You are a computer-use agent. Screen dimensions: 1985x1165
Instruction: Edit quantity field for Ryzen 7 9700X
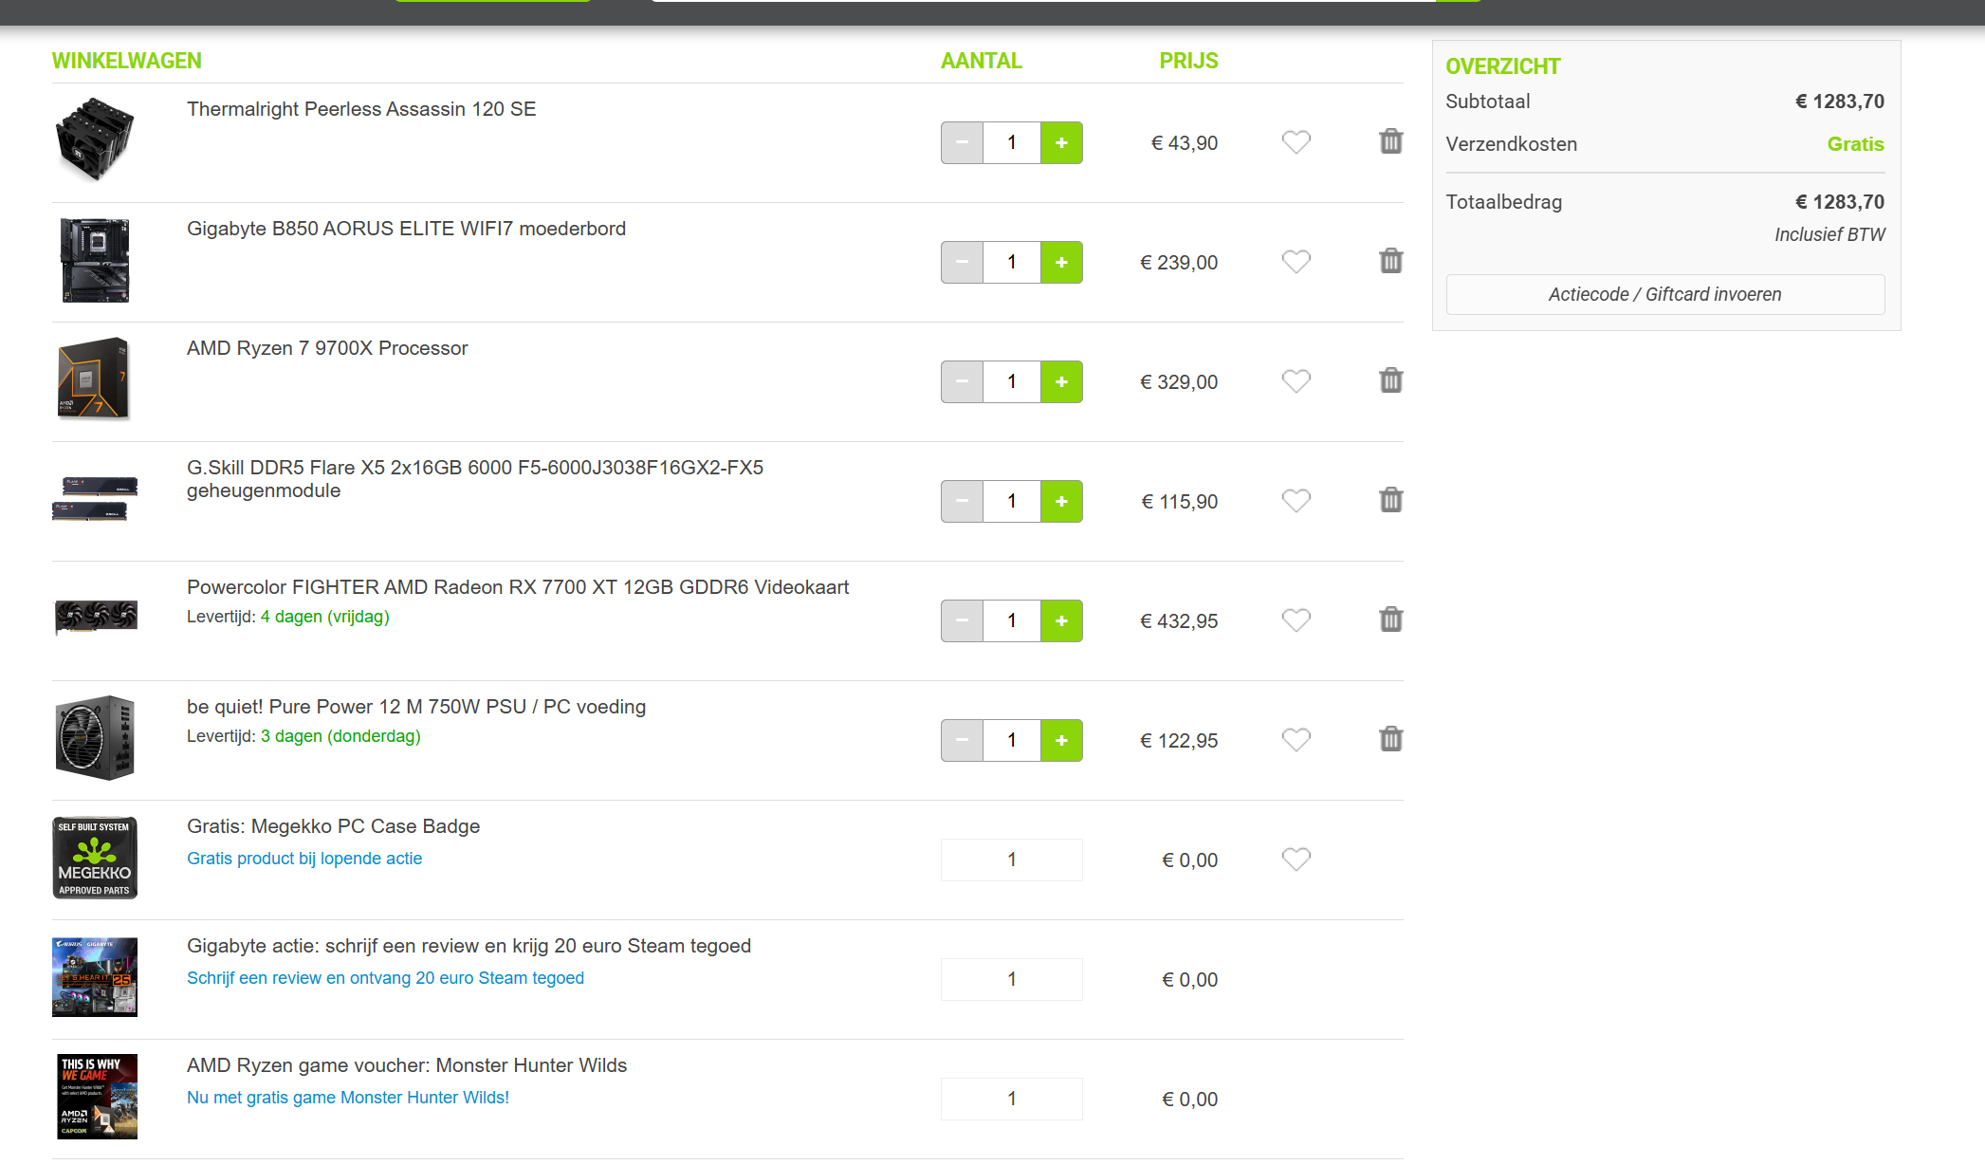(1012, 381)
